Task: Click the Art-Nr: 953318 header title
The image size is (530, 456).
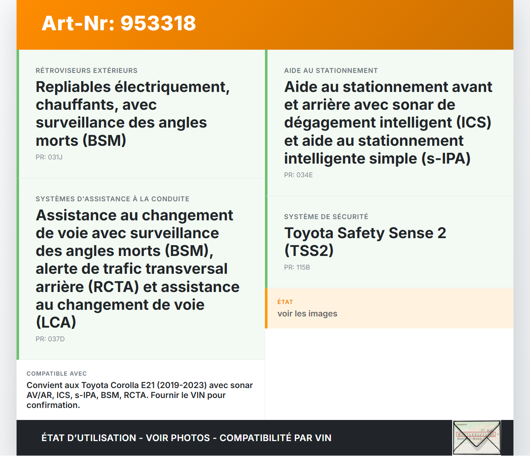Action: [118, 23]
